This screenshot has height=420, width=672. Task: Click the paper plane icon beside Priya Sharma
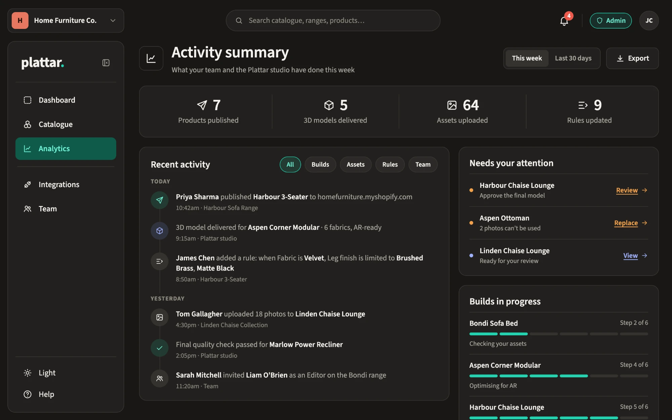[x=160, y=200]
